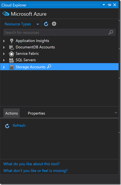Switch to the Properties tab

tap(37, 113)
